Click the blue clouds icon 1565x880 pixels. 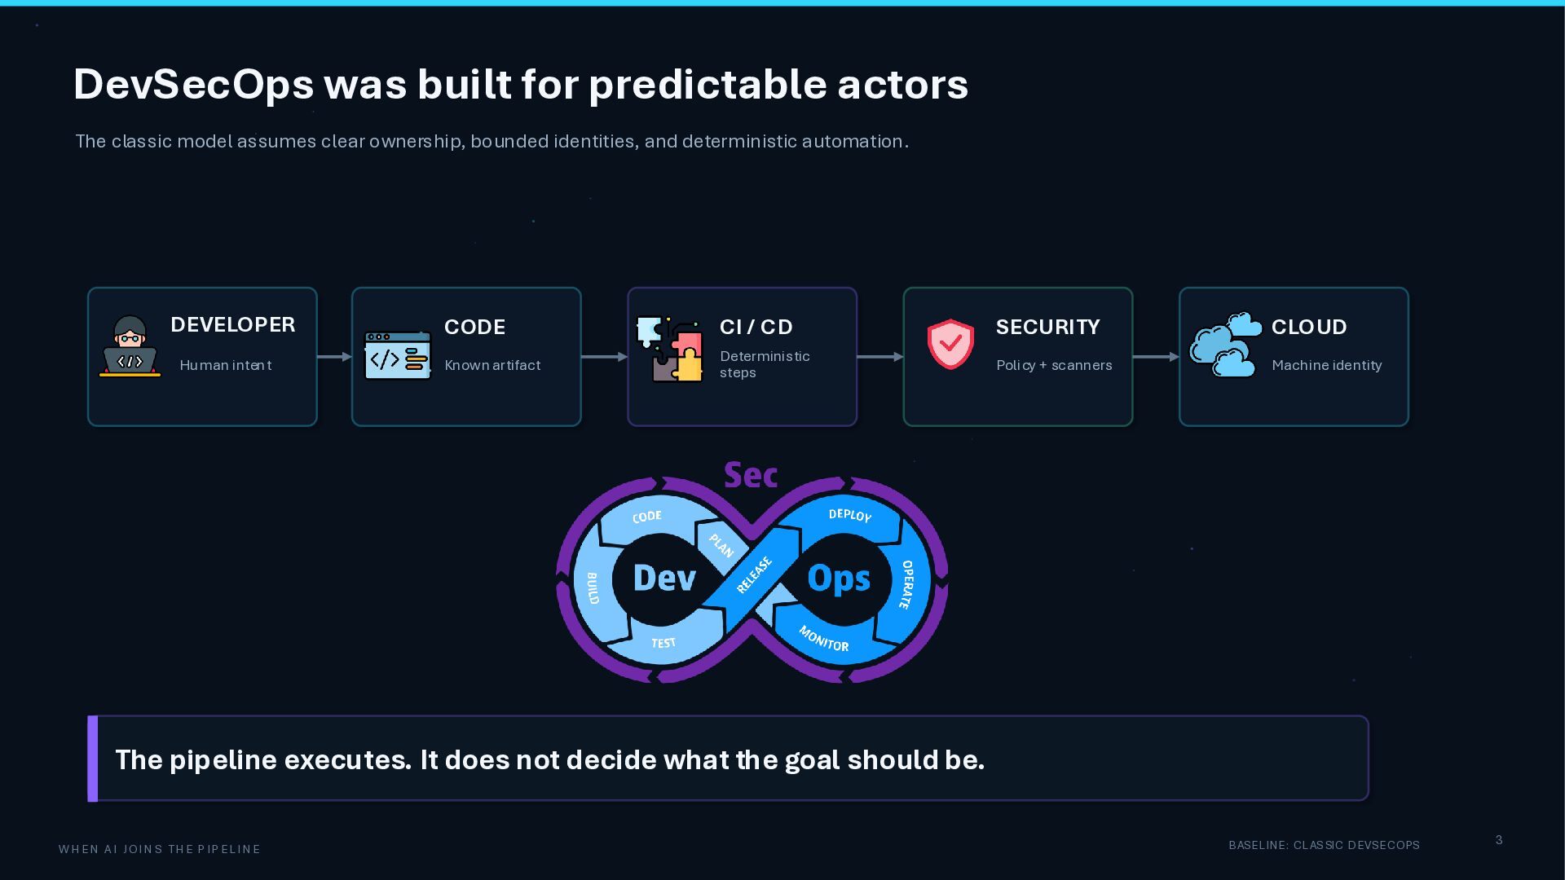click(1226, 344)
